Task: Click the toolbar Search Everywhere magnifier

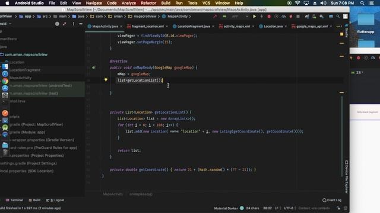Action: coord(338,17)
